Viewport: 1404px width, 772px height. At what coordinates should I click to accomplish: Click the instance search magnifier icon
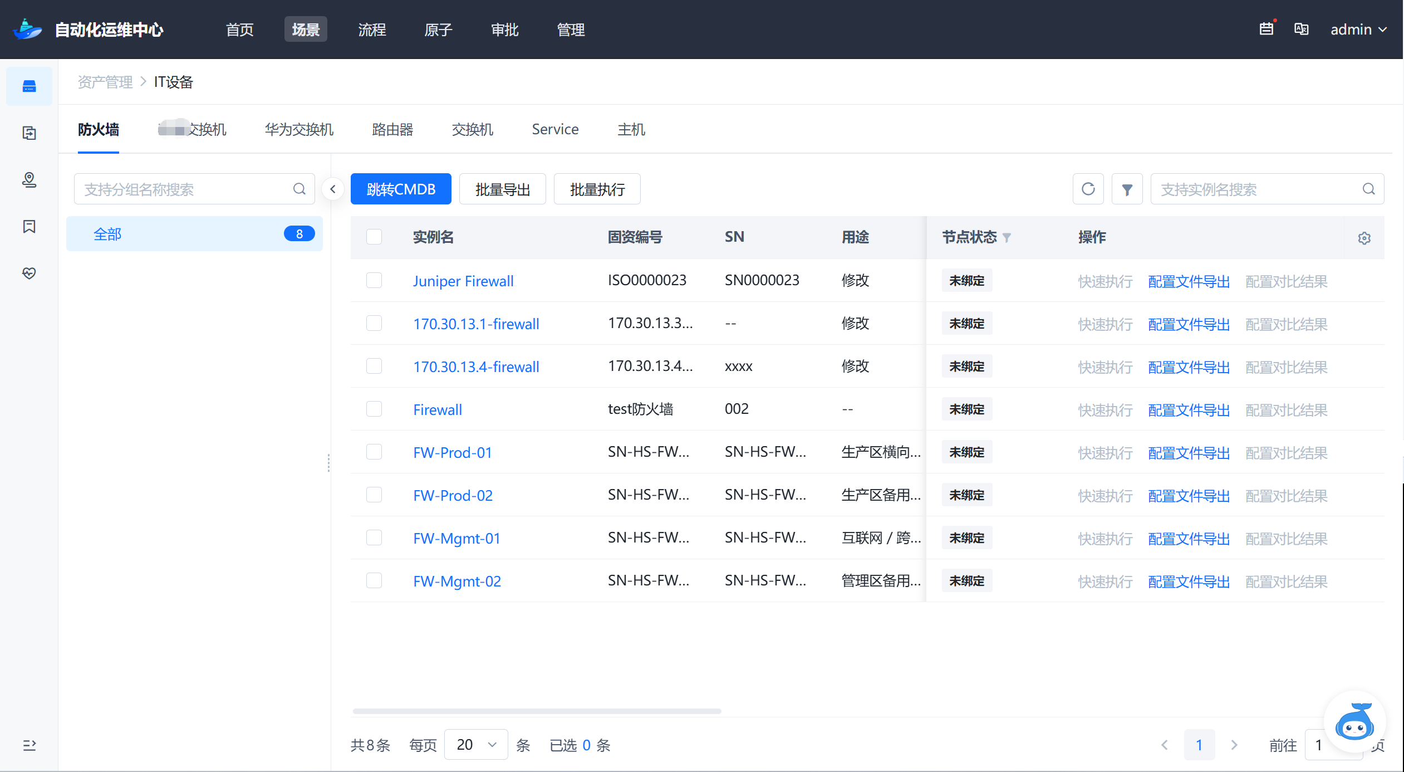coord(1369,189)
